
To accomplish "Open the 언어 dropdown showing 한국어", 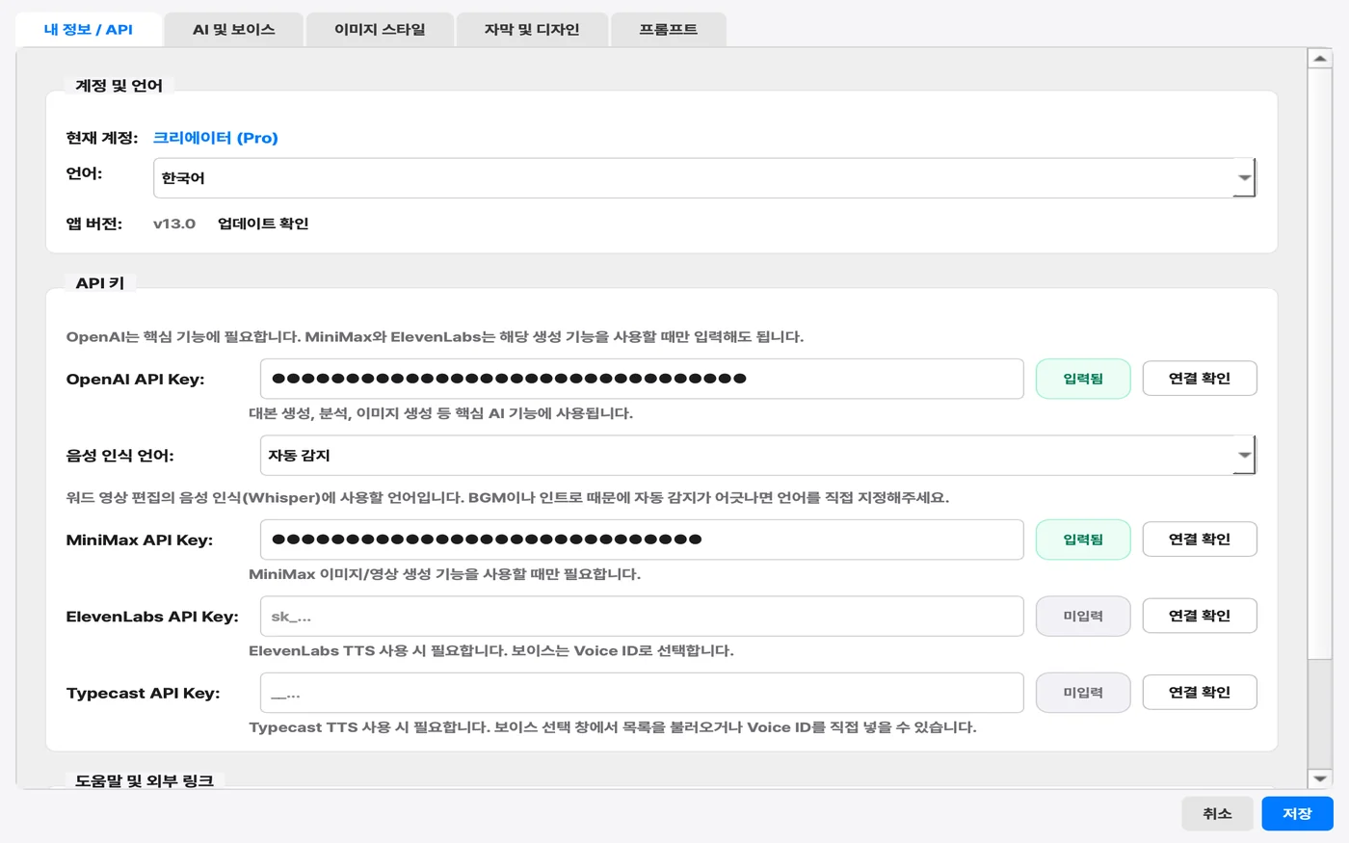I will coord(704,178).
